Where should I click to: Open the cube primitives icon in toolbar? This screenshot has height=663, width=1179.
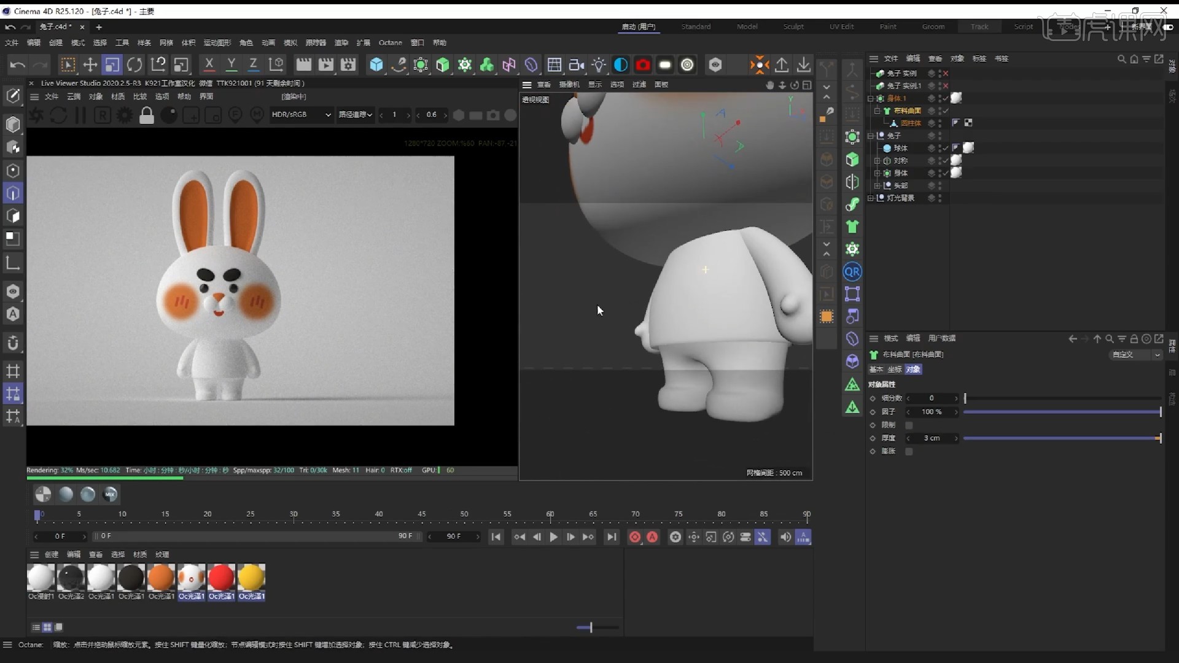pyautogui.click(x=376, y=64)
